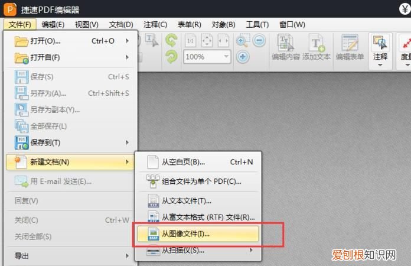Screen dimensions: 411x266
Task: Choose 组合文件为单个 PDF(C)...
Action: tap(198, 181)
